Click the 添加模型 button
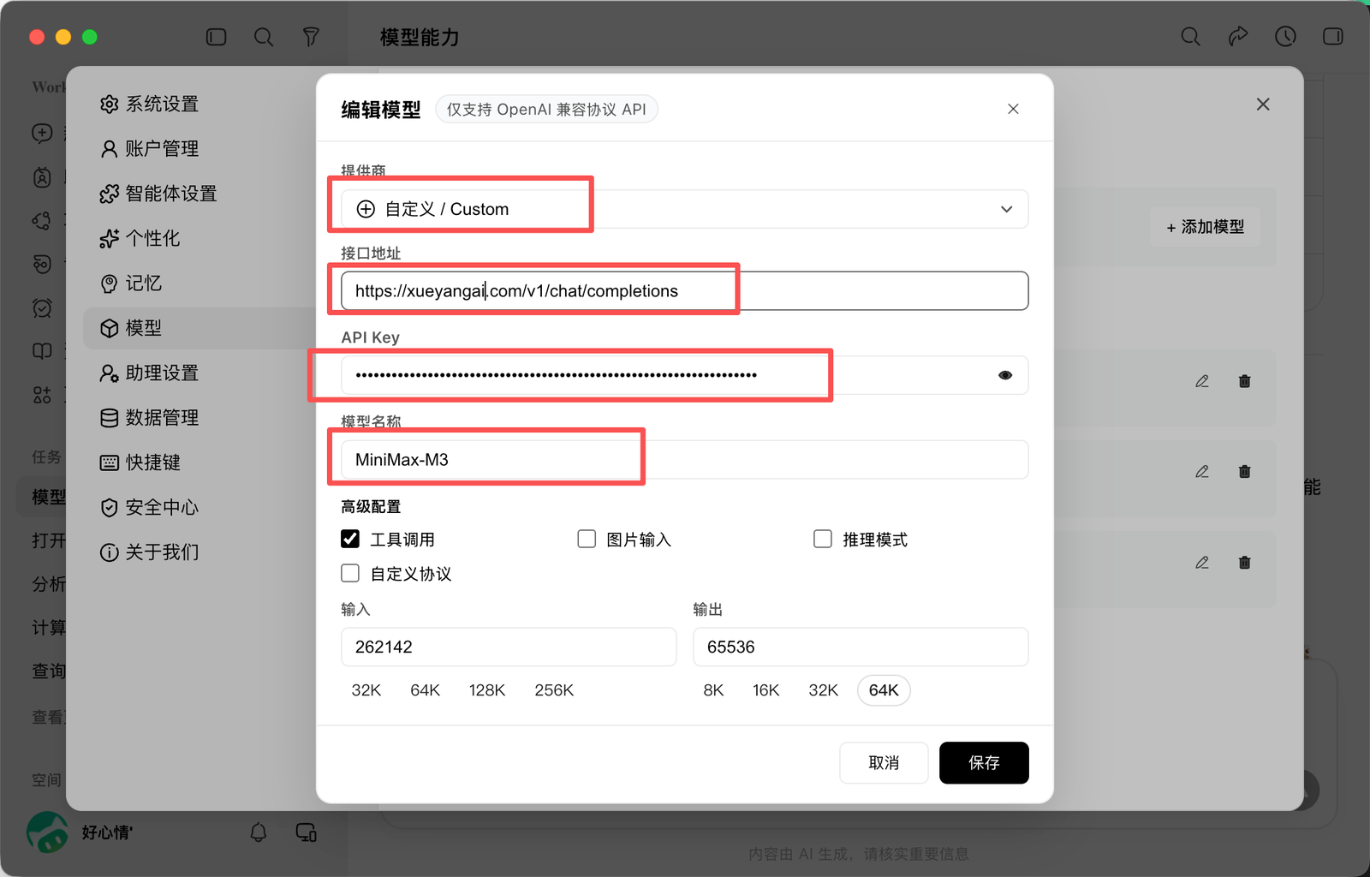 (1205, 227)
